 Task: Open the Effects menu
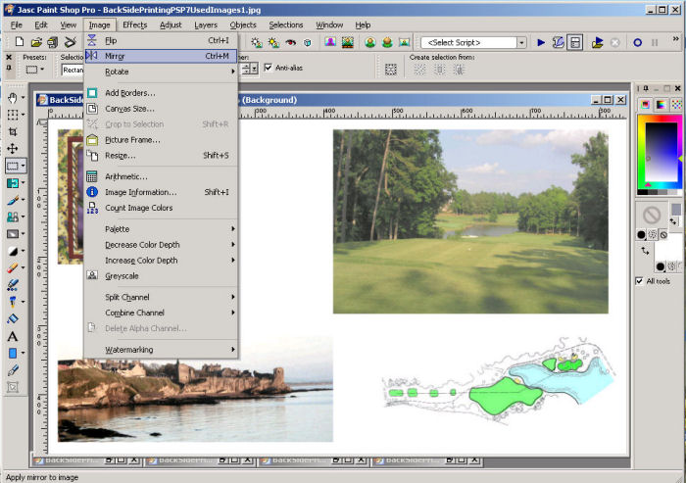(135, 24)
